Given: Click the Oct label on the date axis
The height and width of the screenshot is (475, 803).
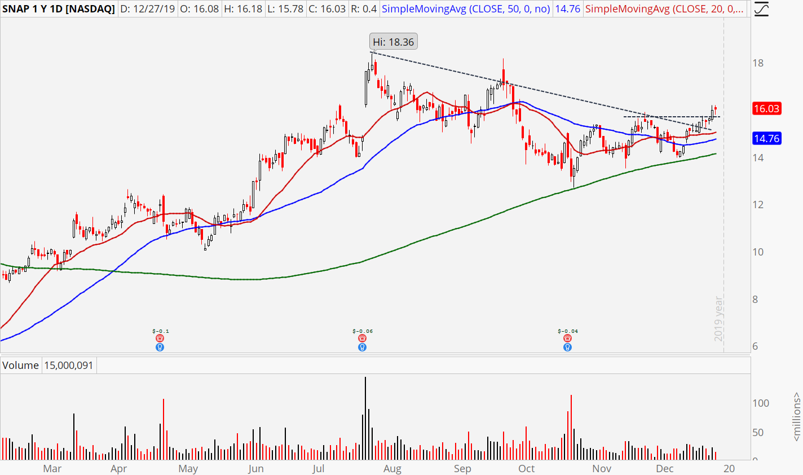Looking at the screenshot, I should coord(527,469).
